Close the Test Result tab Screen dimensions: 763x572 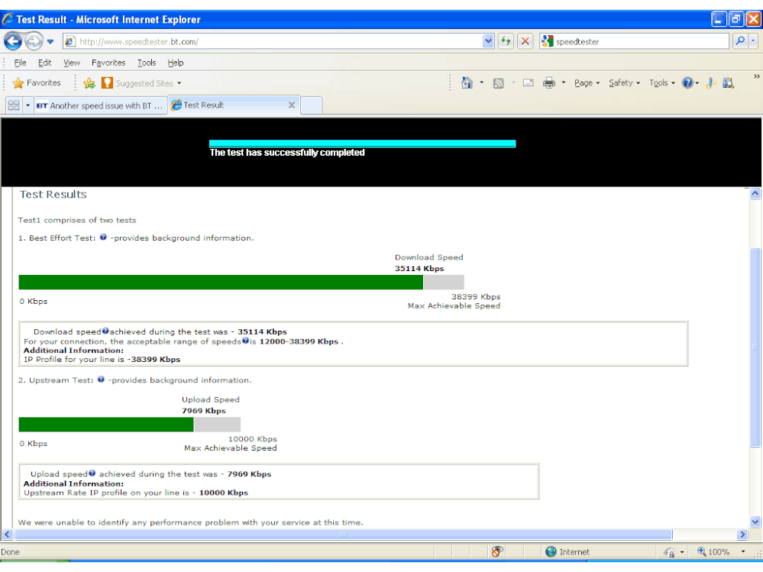point(292,105)
